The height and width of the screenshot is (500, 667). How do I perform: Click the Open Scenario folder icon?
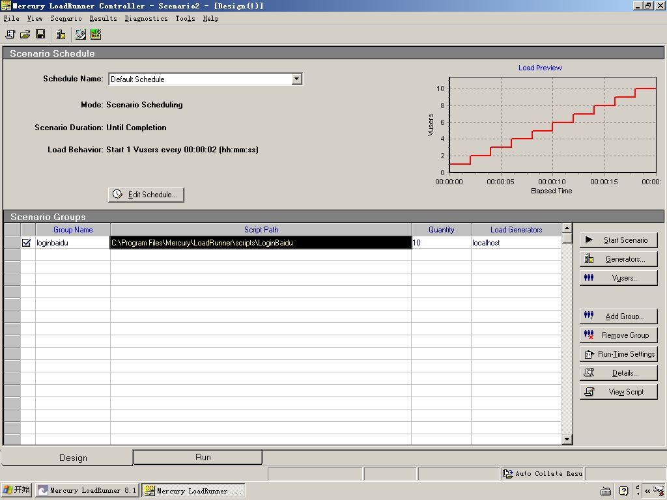click(x=25, y=35)
